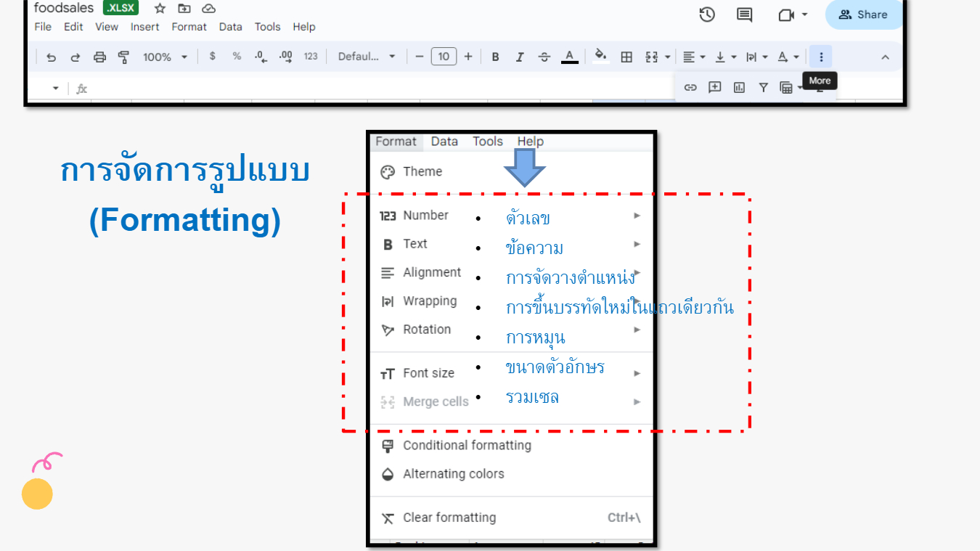Toggle bold formatting in toolbar
Image resolution: width=980 pixels, height=551 pixels.
pos(495,57)
